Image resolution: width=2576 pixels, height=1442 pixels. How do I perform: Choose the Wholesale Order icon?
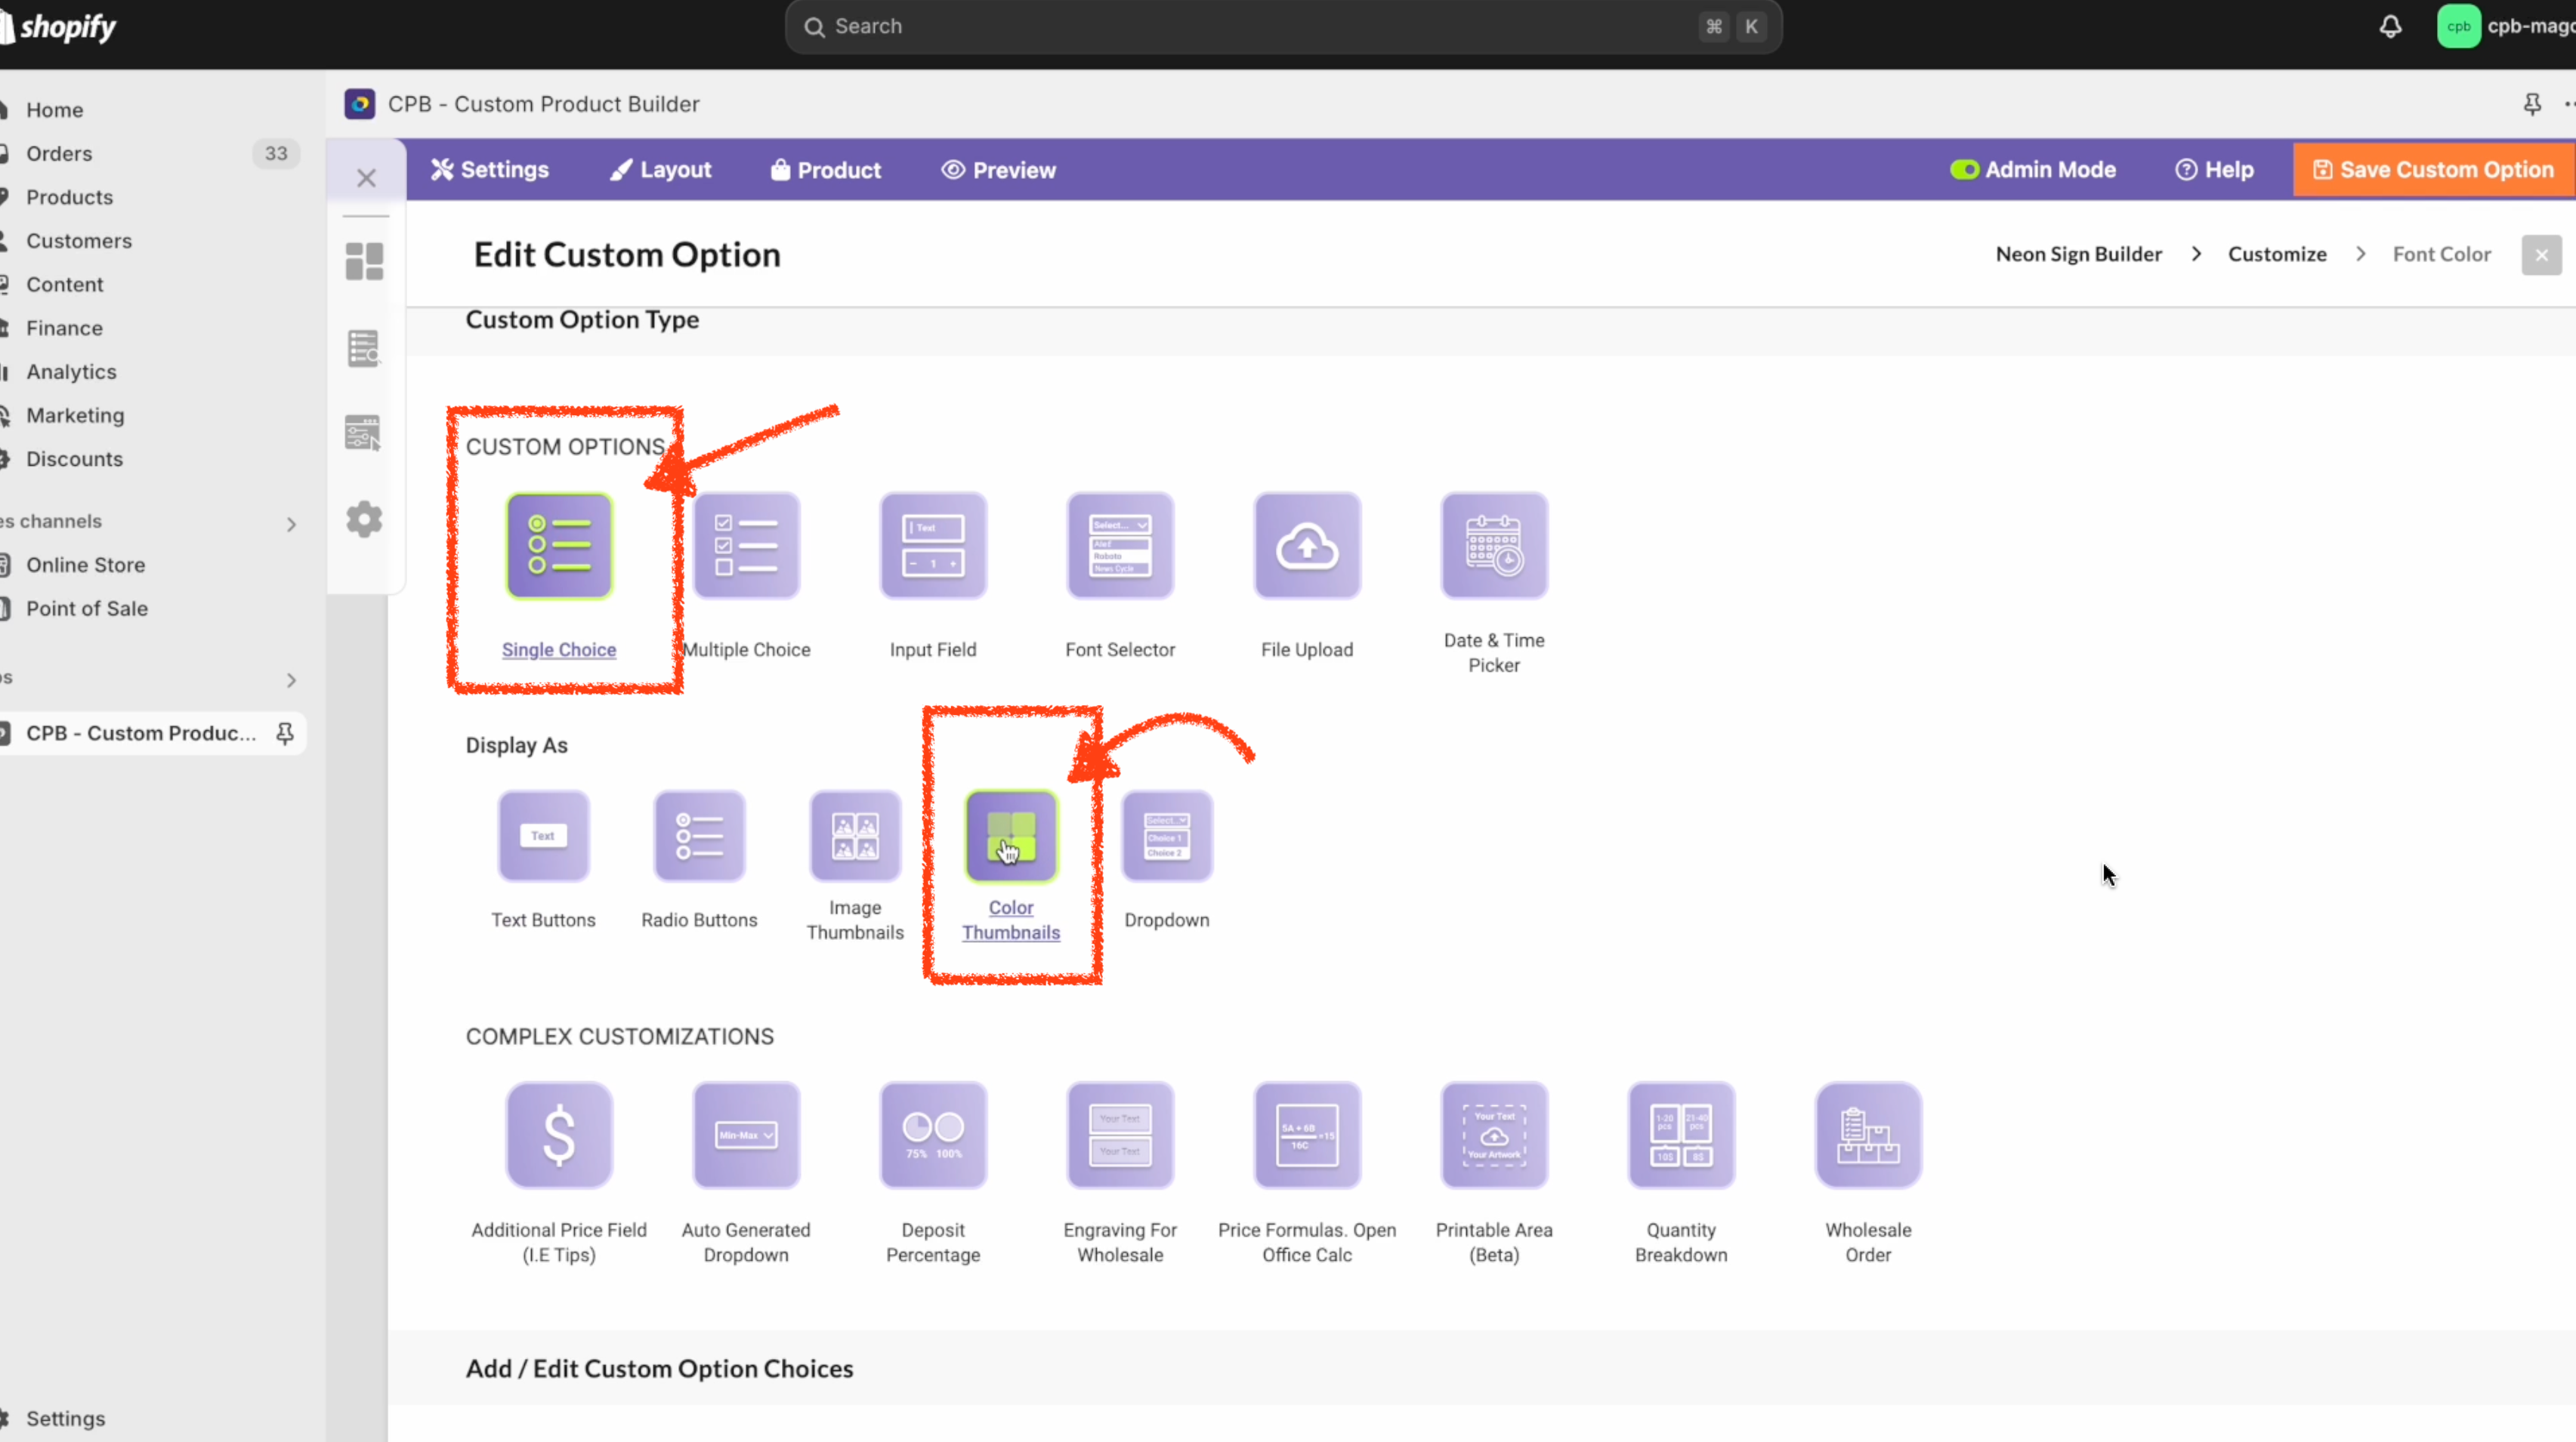coord(1868,1135)
